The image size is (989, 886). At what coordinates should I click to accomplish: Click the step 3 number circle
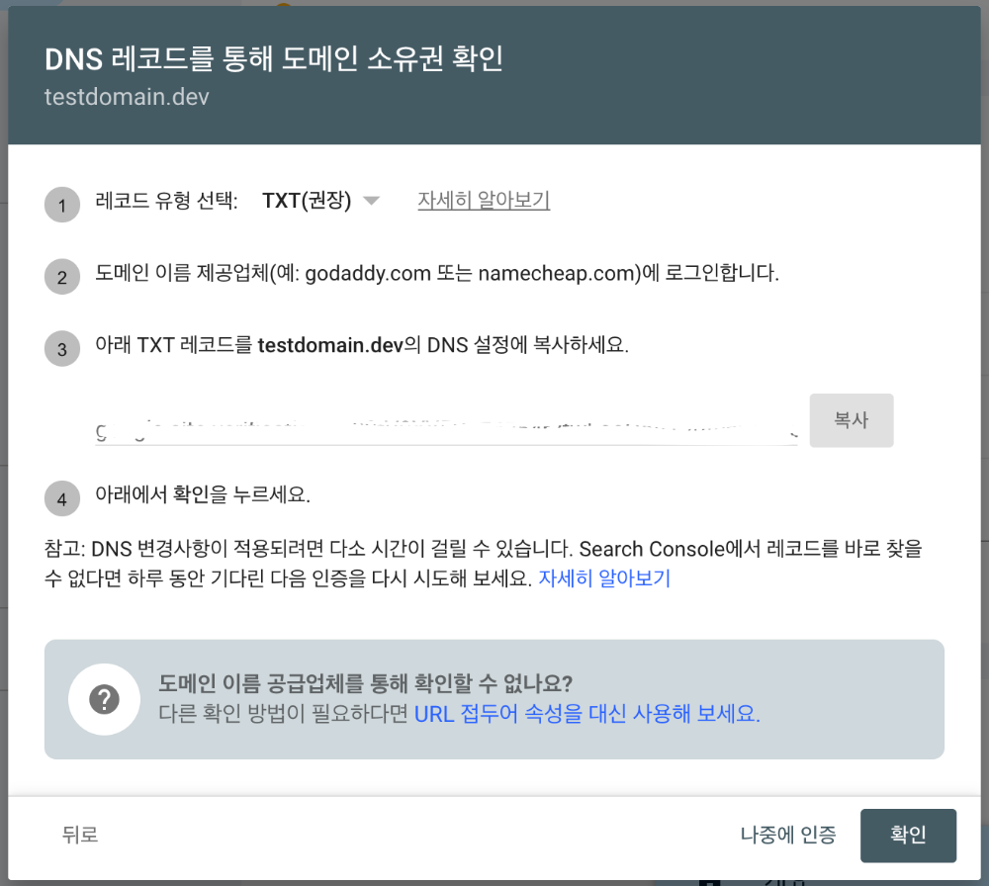[62, 349]
